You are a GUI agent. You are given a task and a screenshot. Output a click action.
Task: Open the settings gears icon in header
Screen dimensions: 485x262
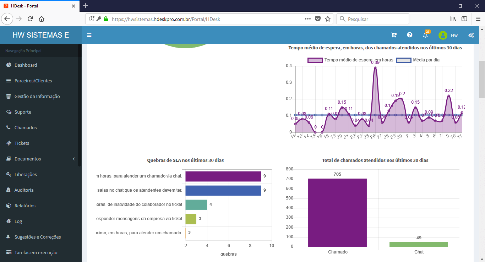(x=471, y=35)
